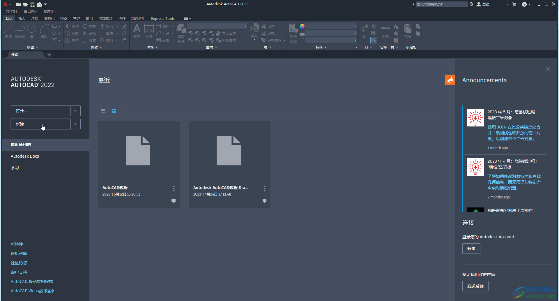The width and height of the screenshot is (559, 301).
Task: Click the object color wheel swatch in Properties
Action: pos(302,26)
